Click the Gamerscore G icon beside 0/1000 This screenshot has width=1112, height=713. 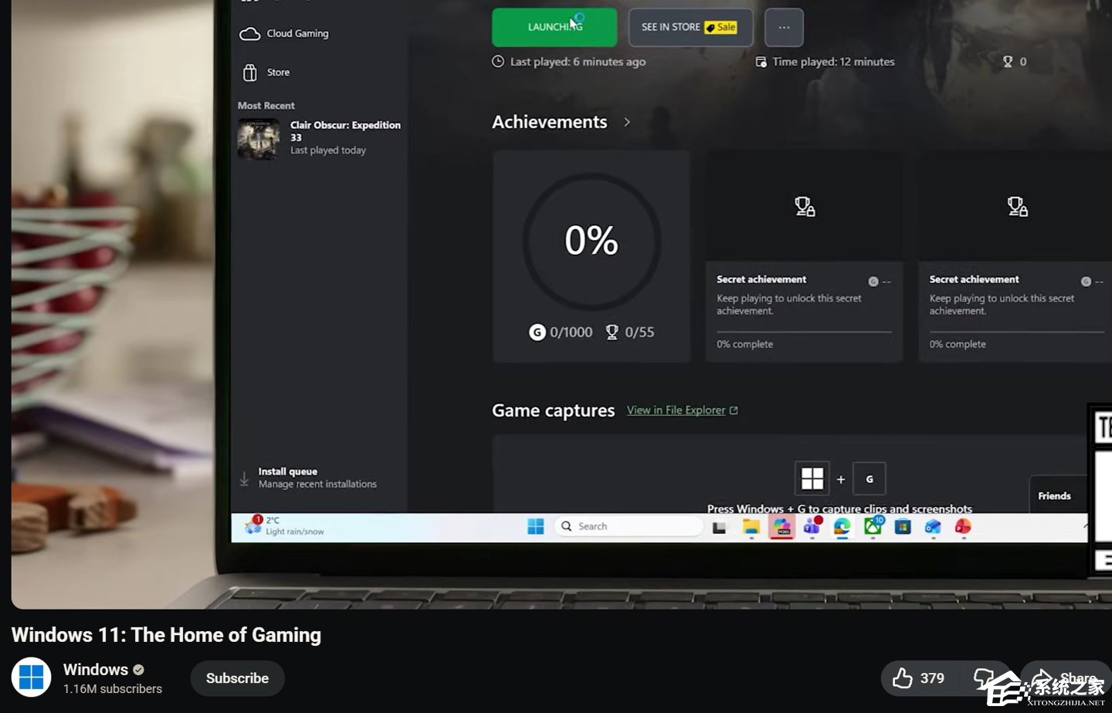click(537, 332)
